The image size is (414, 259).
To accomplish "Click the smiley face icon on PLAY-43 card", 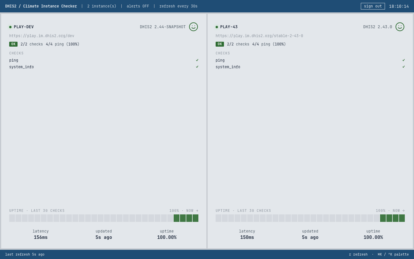I will pyautogui.click(x=400, y=27).
